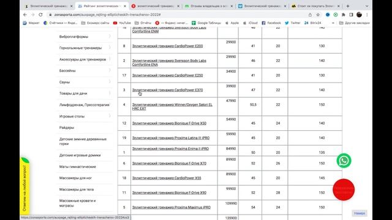Viewport: 392px width, 220px height.
Task: Reload the zonasporta page
Action: click(40, 15)
